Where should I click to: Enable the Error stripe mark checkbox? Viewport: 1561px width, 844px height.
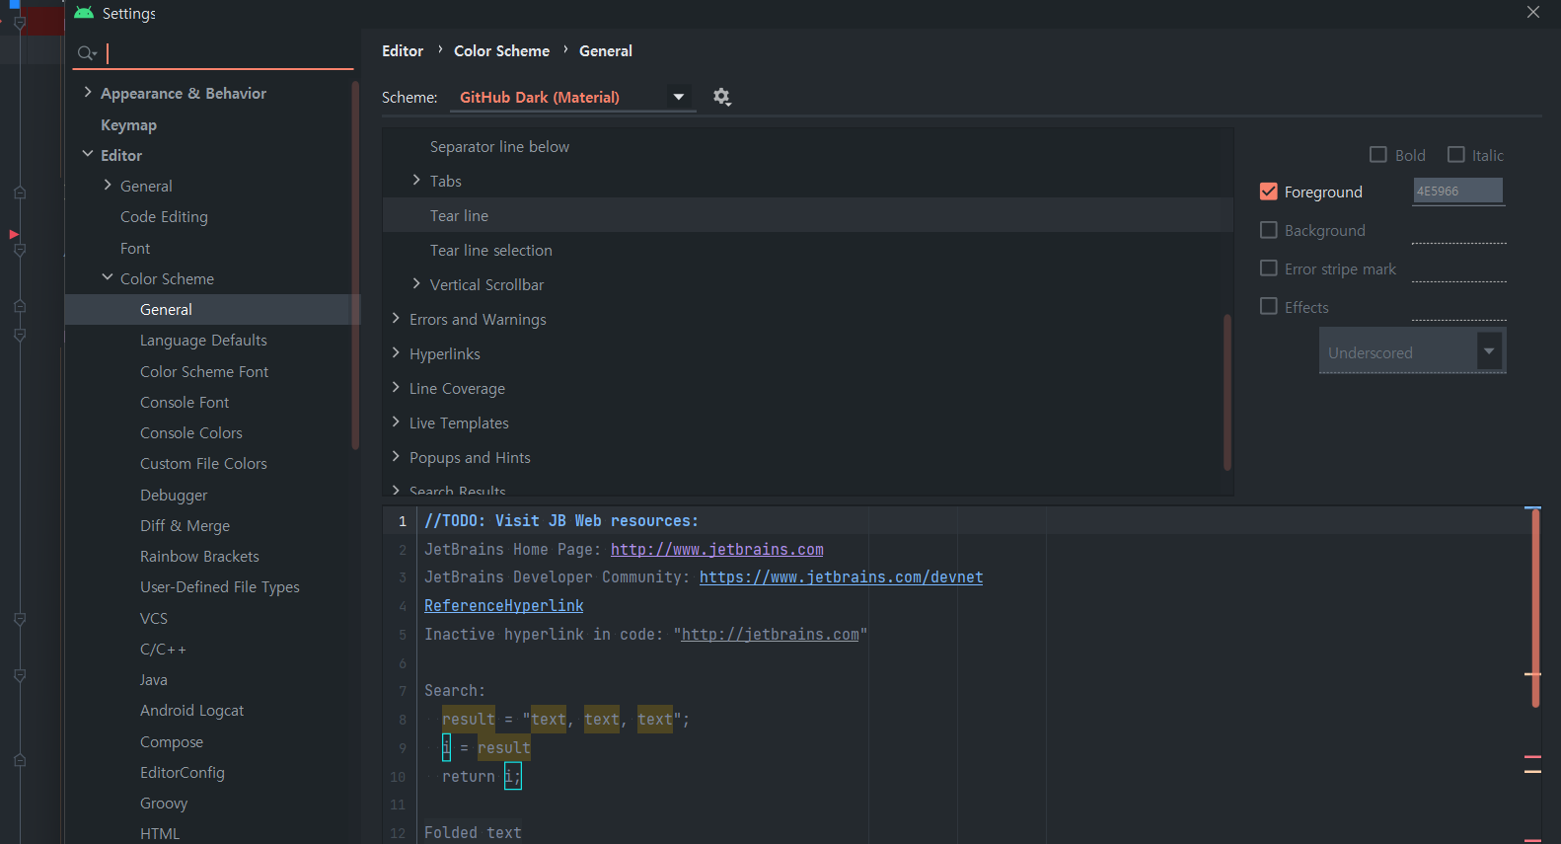coord(1269,268)
